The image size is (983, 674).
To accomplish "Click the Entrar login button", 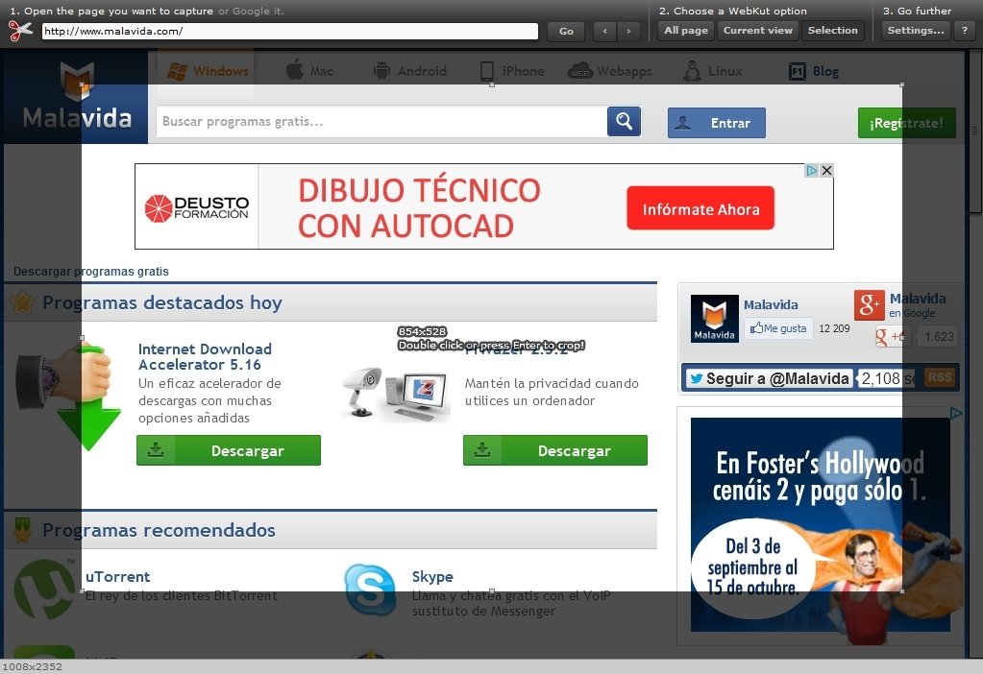I will tap(717, 123).
